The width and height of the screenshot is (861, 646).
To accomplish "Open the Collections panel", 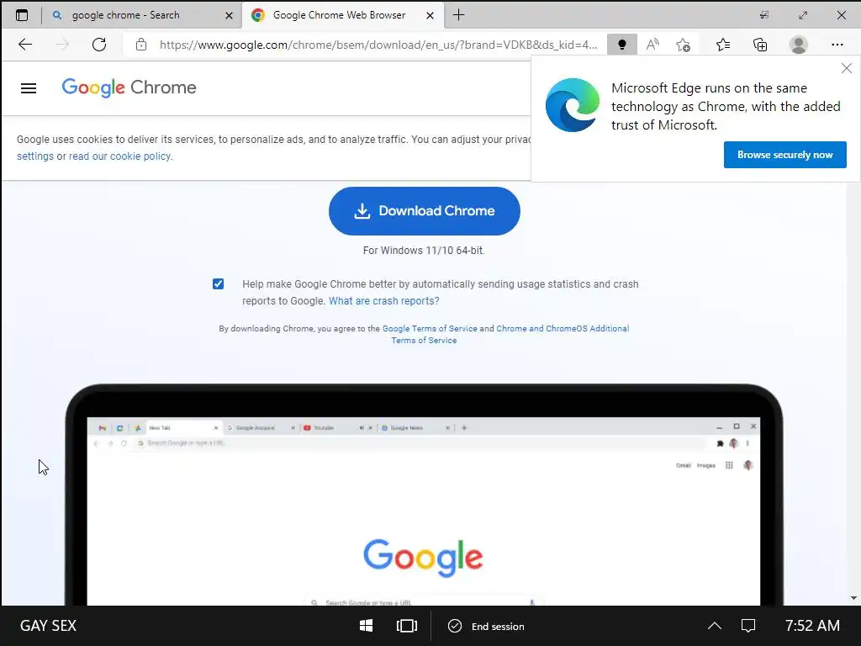I will click(x=760, y=45).
